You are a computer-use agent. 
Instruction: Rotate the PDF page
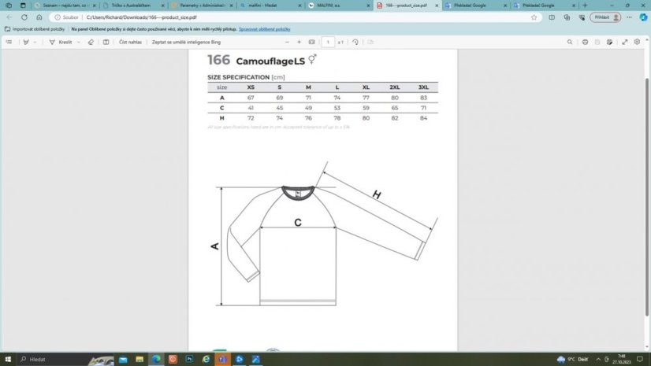point(355,42)
